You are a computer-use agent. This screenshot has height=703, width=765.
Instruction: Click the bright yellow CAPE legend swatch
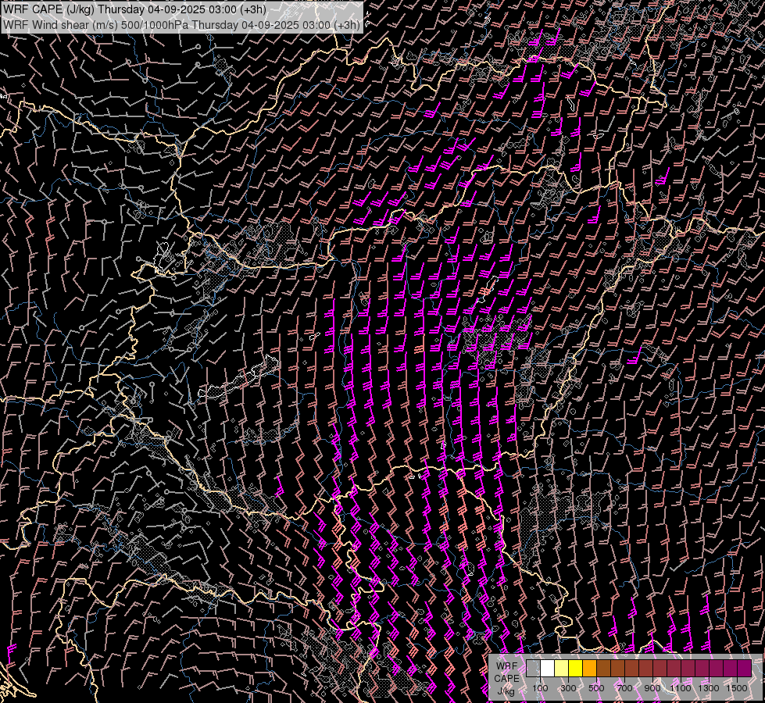pos(576,669)
